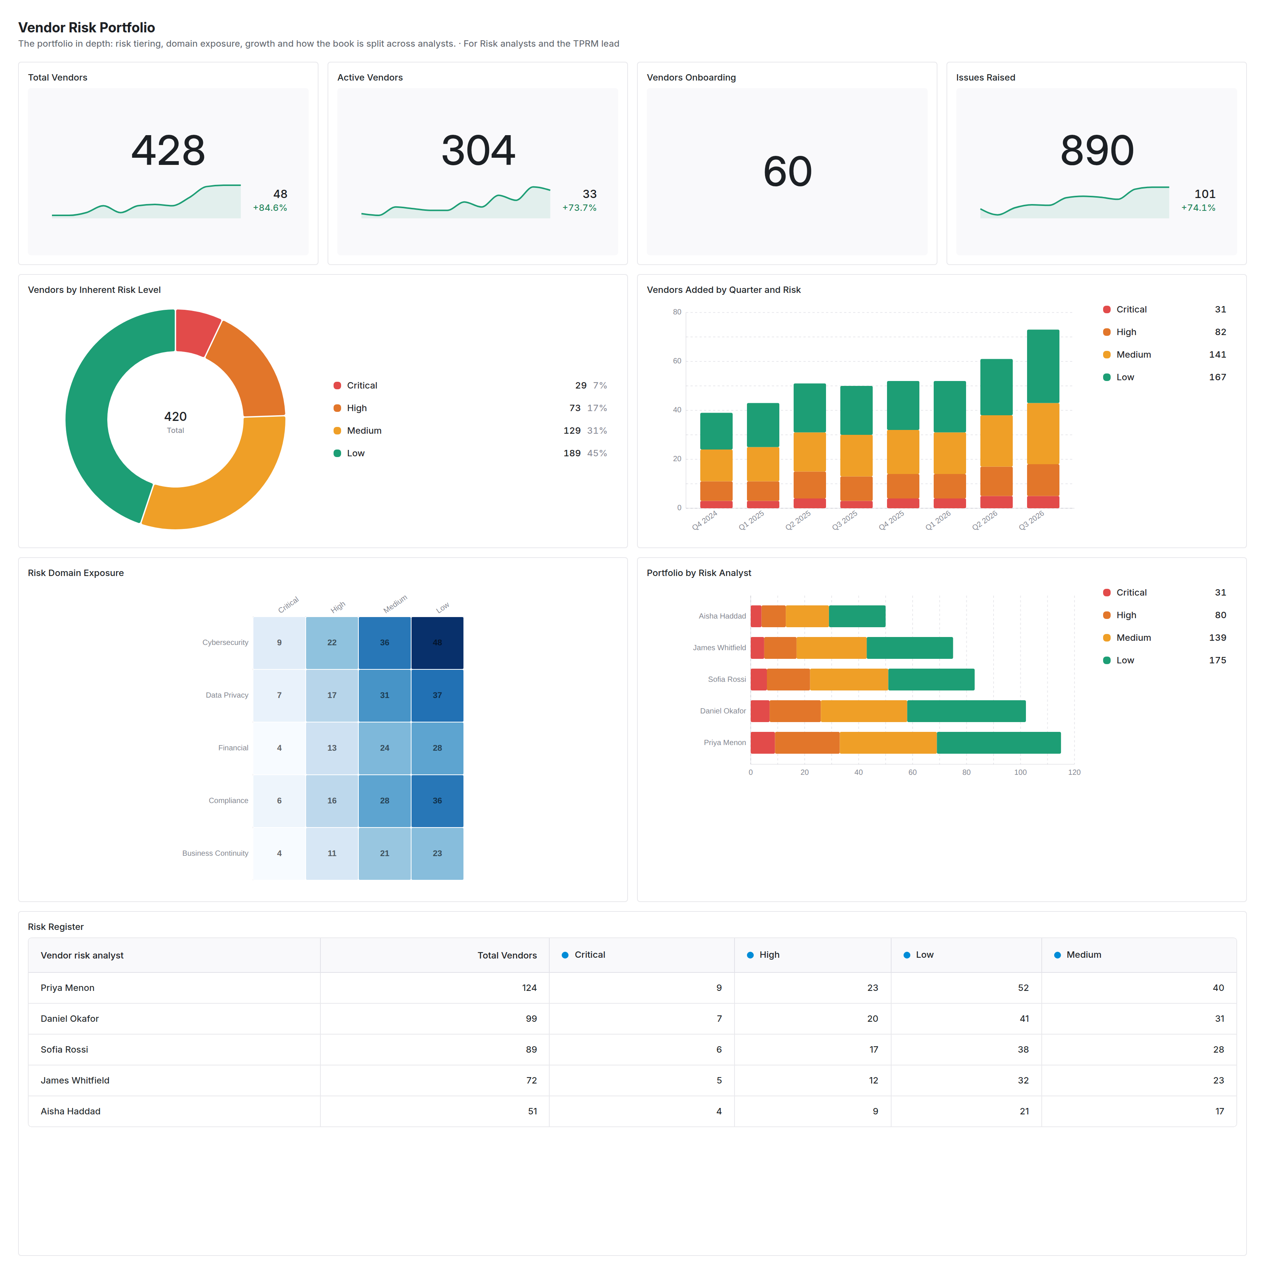Click Priya Menon in the Risk Register table
Screen dimensions: 1265x1274
67,989
